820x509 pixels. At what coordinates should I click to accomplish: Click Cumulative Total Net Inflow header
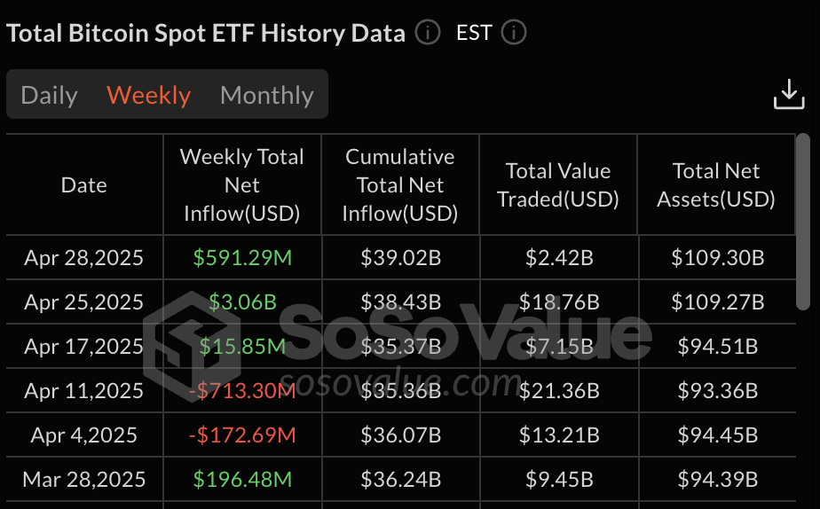400,185
